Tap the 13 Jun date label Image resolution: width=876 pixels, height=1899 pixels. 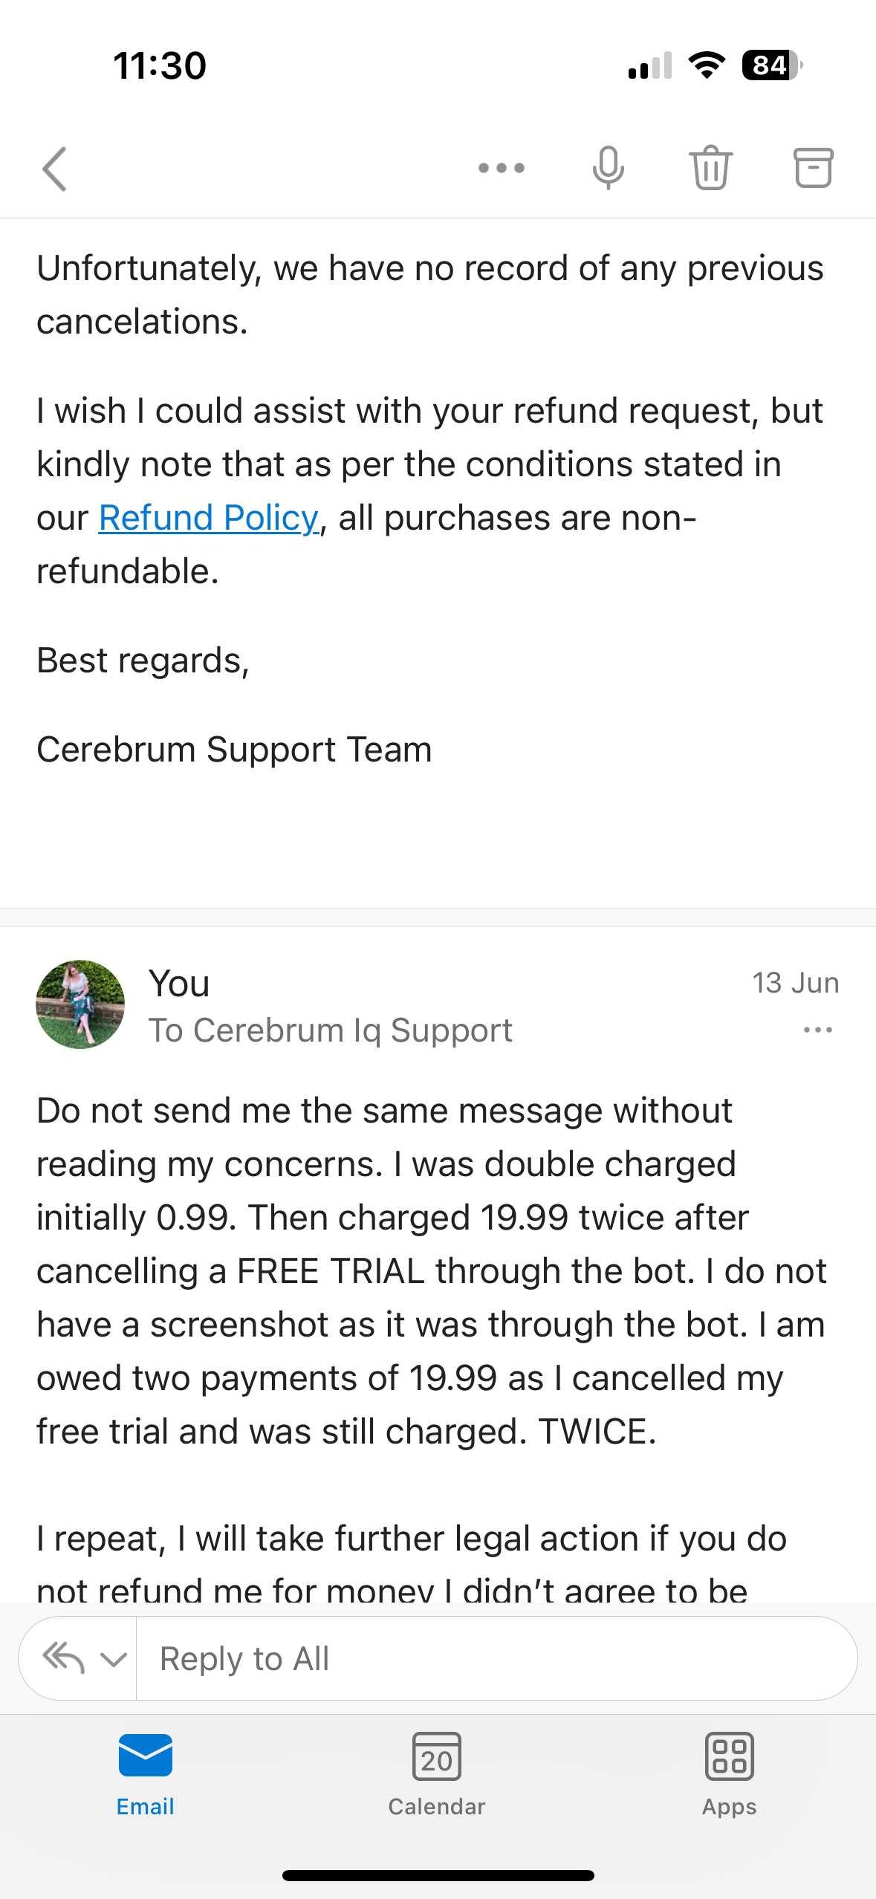point(795,983)
